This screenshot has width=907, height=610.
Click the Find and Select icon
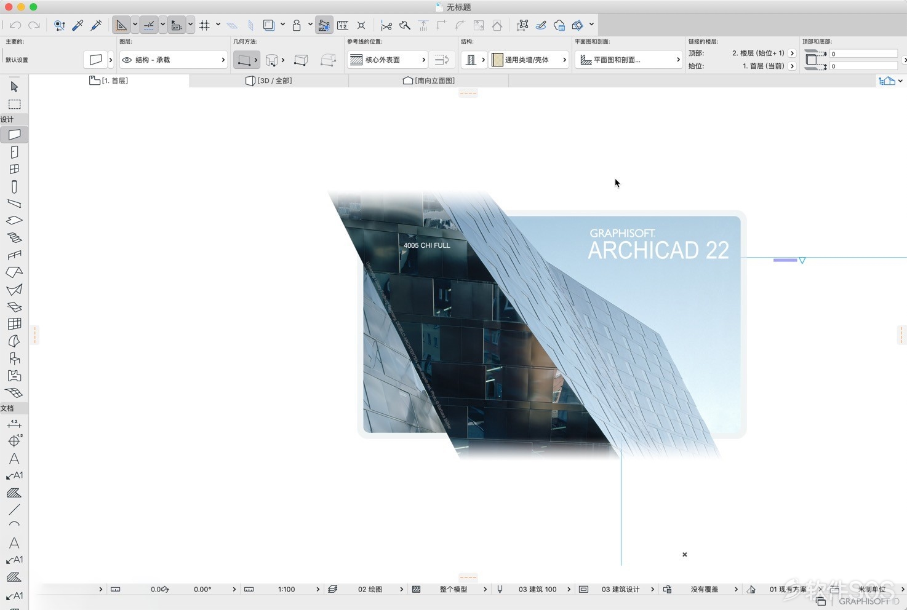(x=59, y=25)
